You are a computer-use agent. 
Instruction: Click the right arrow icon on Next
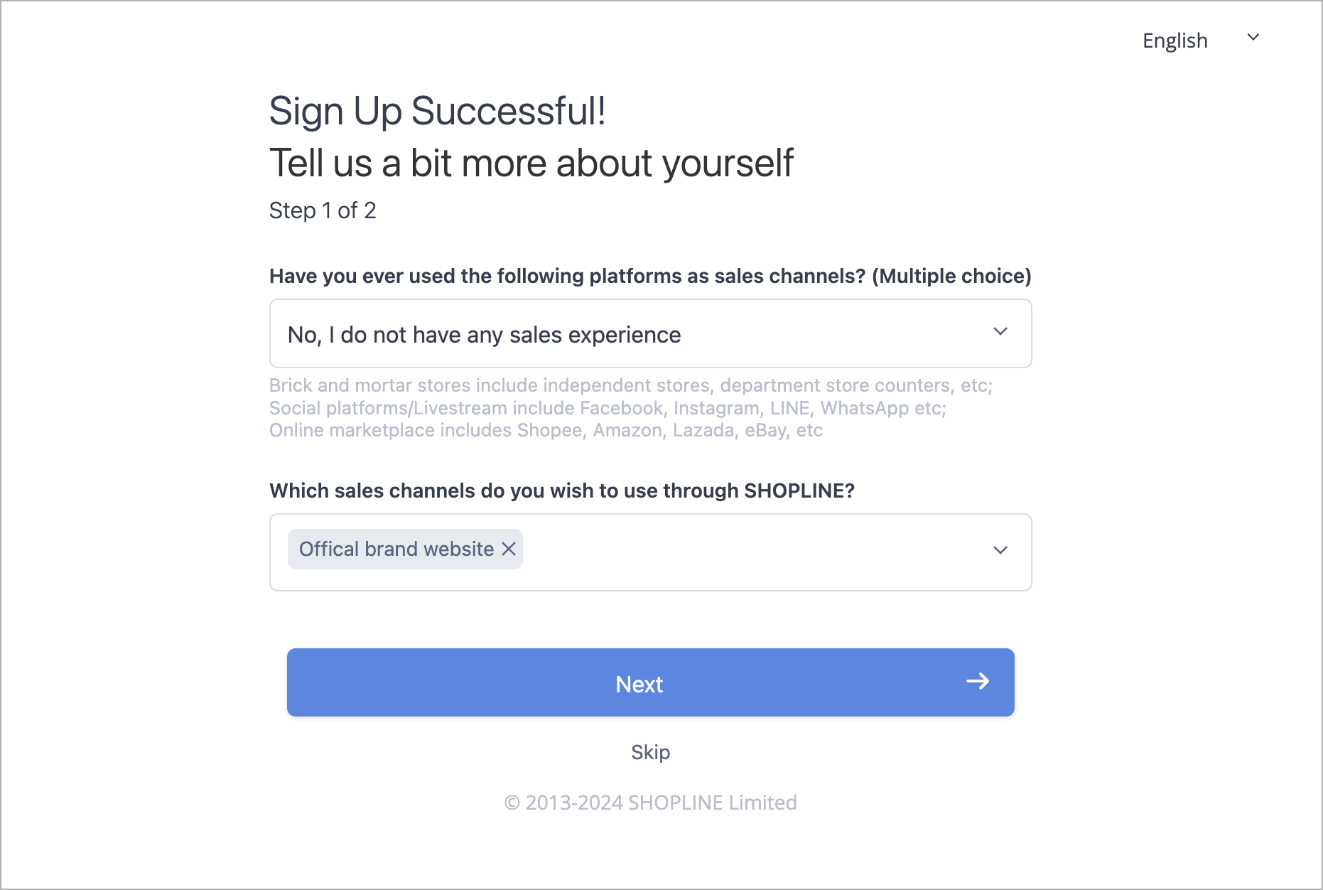pos(978,682)
